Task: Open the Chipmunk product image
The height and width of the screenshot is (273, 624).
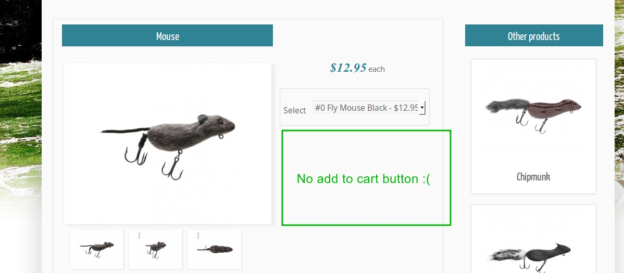Action: (x=533, y=112)
